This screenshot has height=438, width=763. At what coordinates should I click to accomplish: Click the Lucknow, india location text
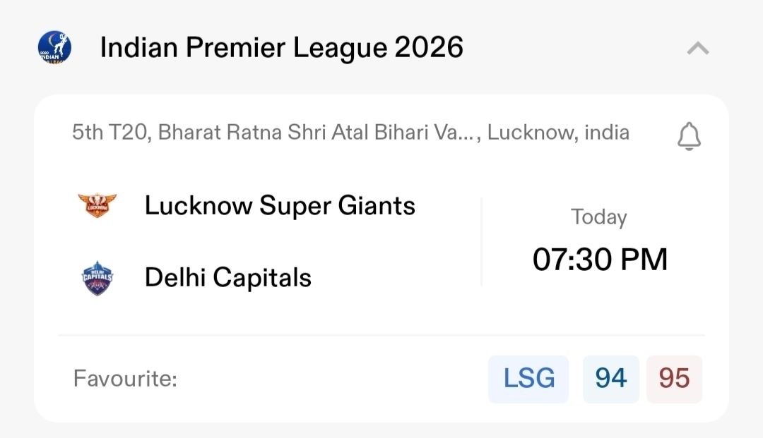[558, 133]
